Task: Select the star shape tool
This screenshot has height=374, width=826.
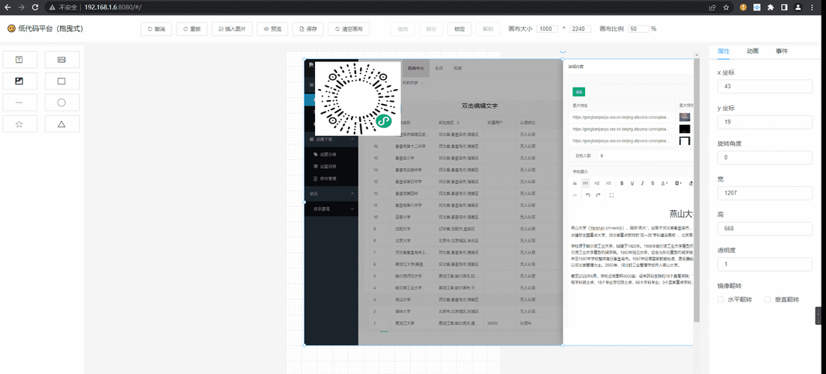Action: coord(19,124)
